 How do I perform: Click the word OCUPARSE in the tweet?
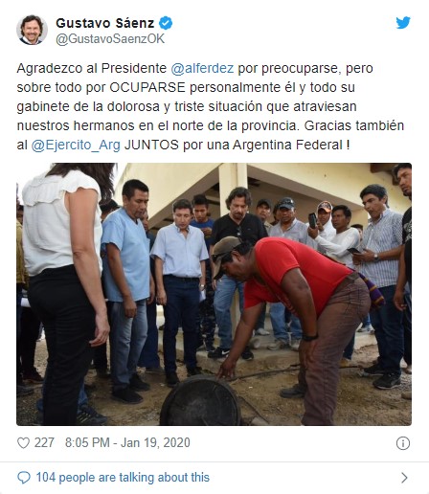pos(147,87)
